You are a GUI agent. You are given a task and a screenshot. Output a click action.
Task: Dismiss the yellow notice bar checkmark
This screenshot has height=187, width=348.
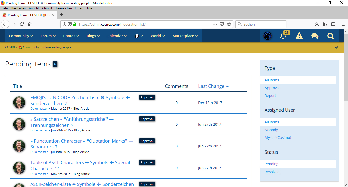click(x=337, y=47)
